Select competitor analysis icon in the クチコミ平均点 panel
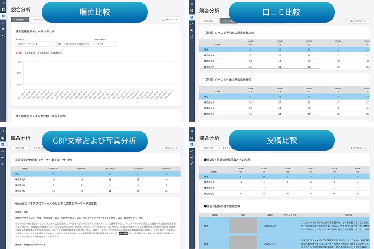This screenshot has width=374, height=249. (192, 17)
